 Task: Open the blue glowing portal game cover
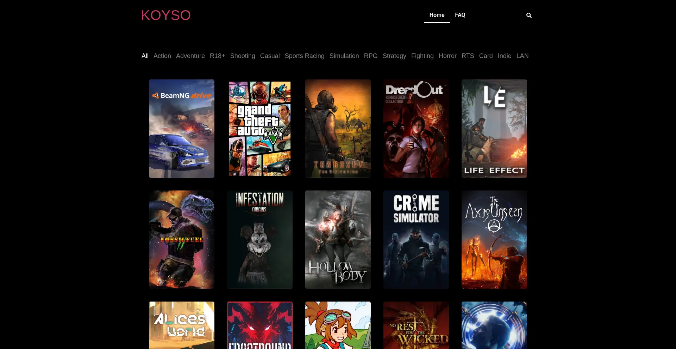[494, 325]
